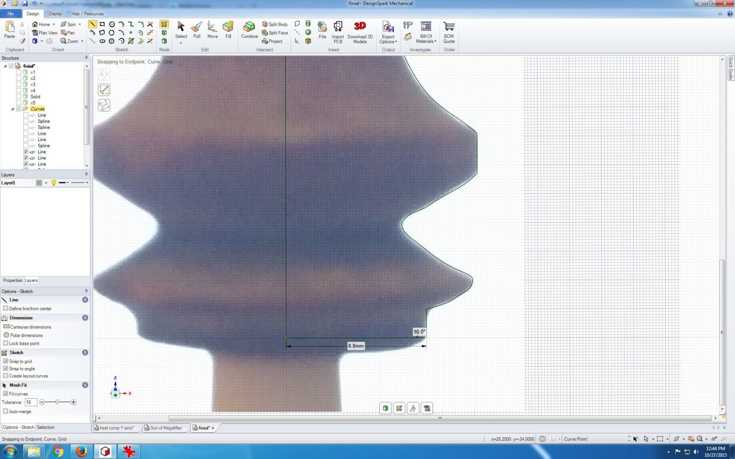Open Import PCB tool

(x=338, y=32)
